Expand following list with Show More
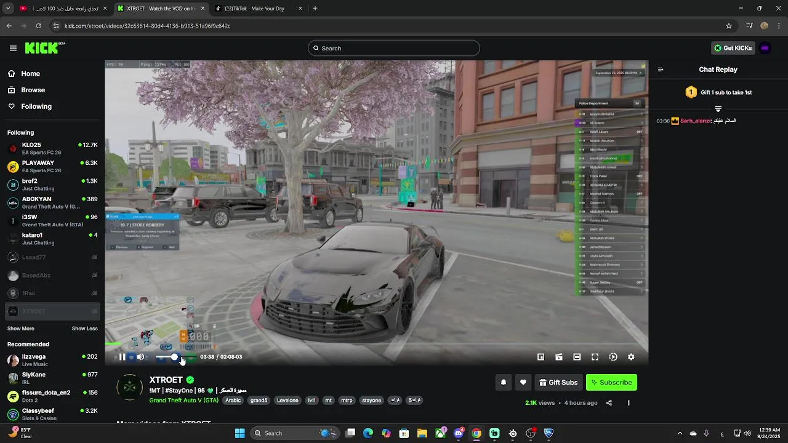 click(x=21, y=329)
